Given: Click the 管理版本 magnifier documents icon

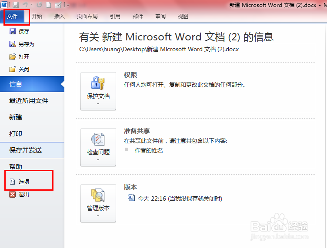Looking at the screenshot, I should (98, 195).
